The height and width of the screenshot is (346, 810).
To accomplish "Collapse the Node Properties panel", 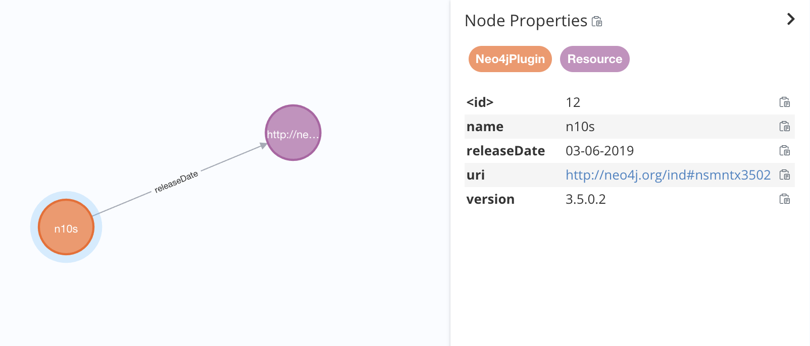I will coord(791,19).
